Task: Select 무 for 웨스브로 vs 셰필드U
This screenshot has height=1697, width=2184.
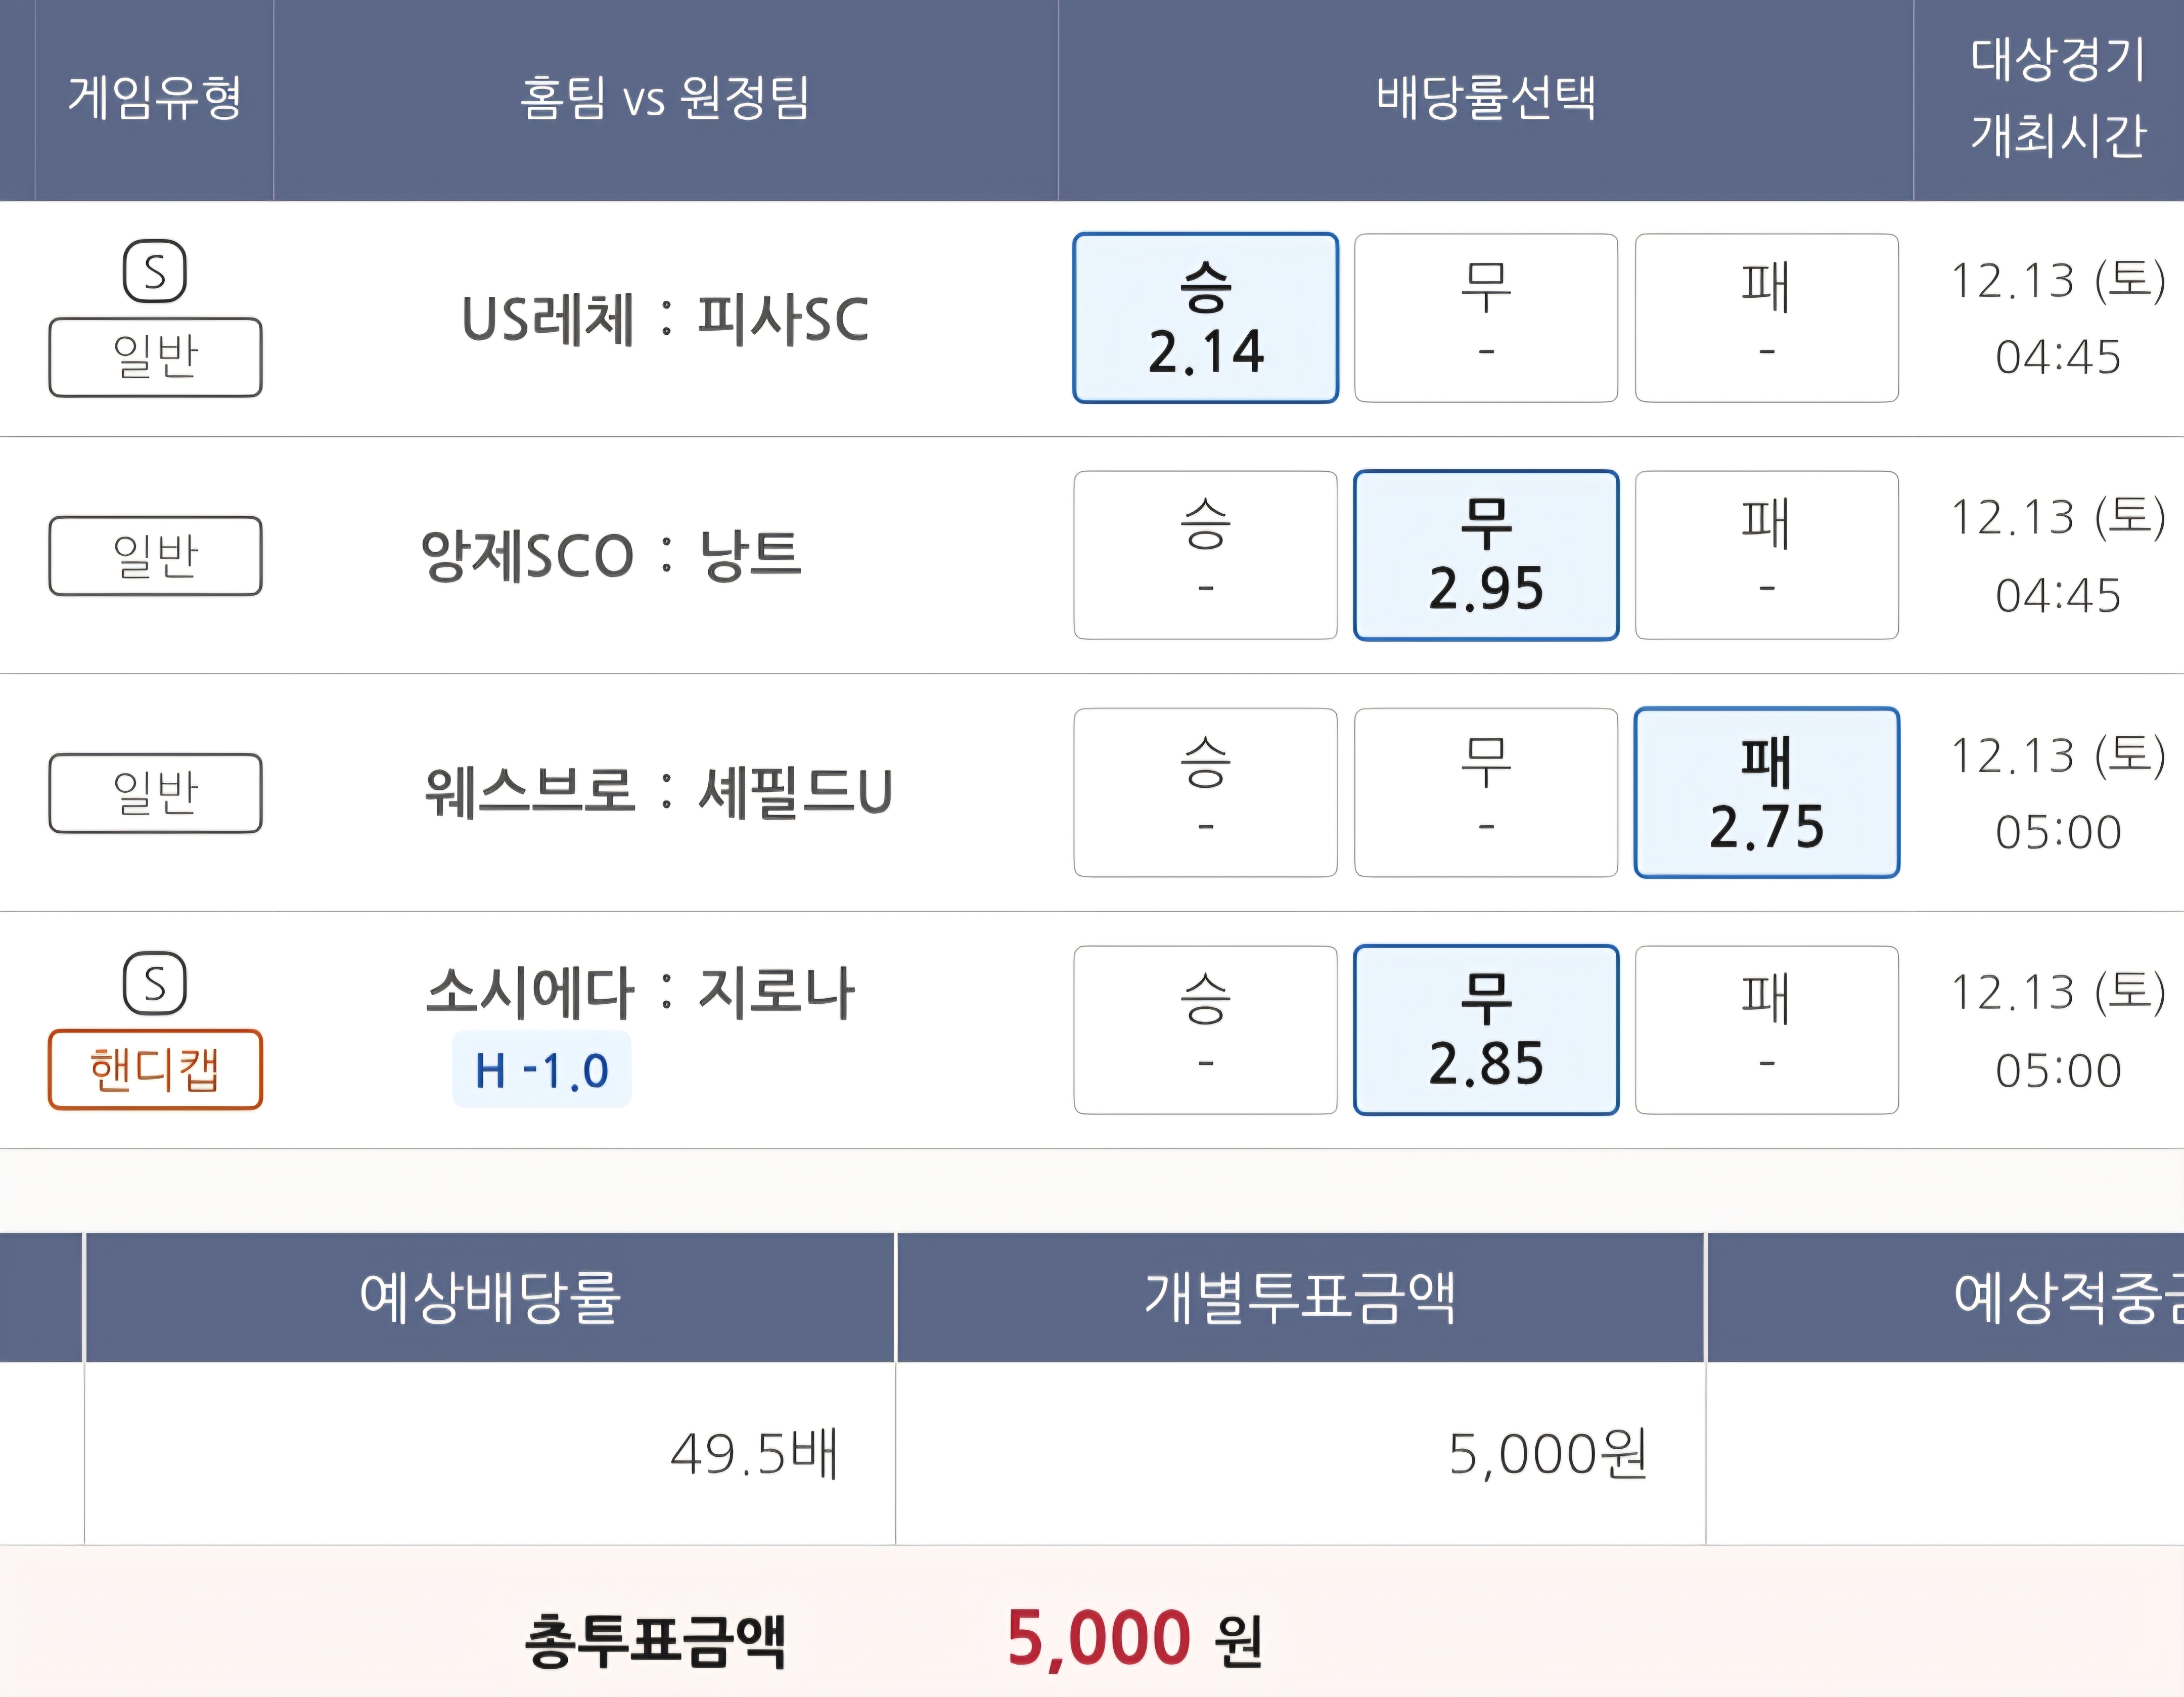Action: 1485,792
